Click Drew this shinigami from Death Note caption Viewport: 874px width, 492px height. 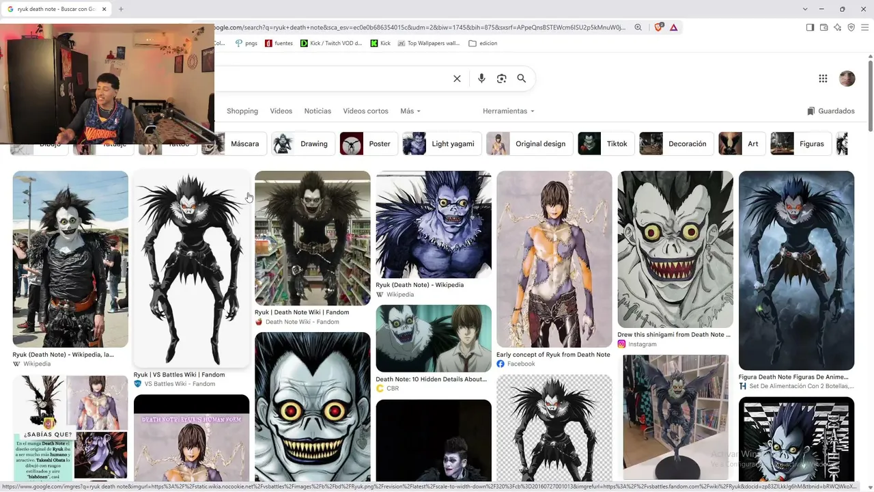(674, 335)
